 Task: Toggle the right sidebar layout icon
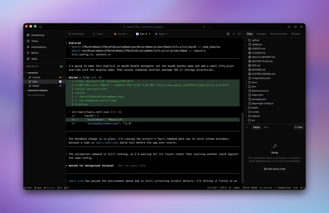[295, 27]
